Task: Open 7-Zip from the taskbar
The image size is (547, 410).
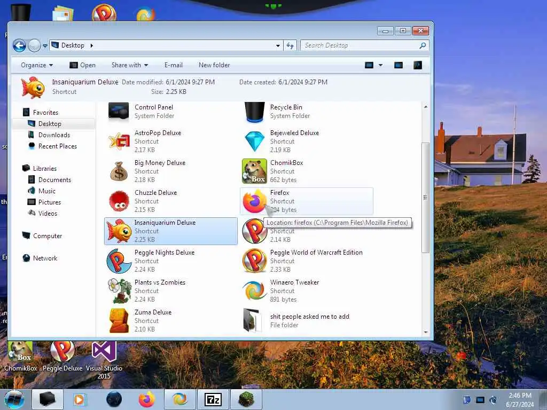Action: click(213, 399)
